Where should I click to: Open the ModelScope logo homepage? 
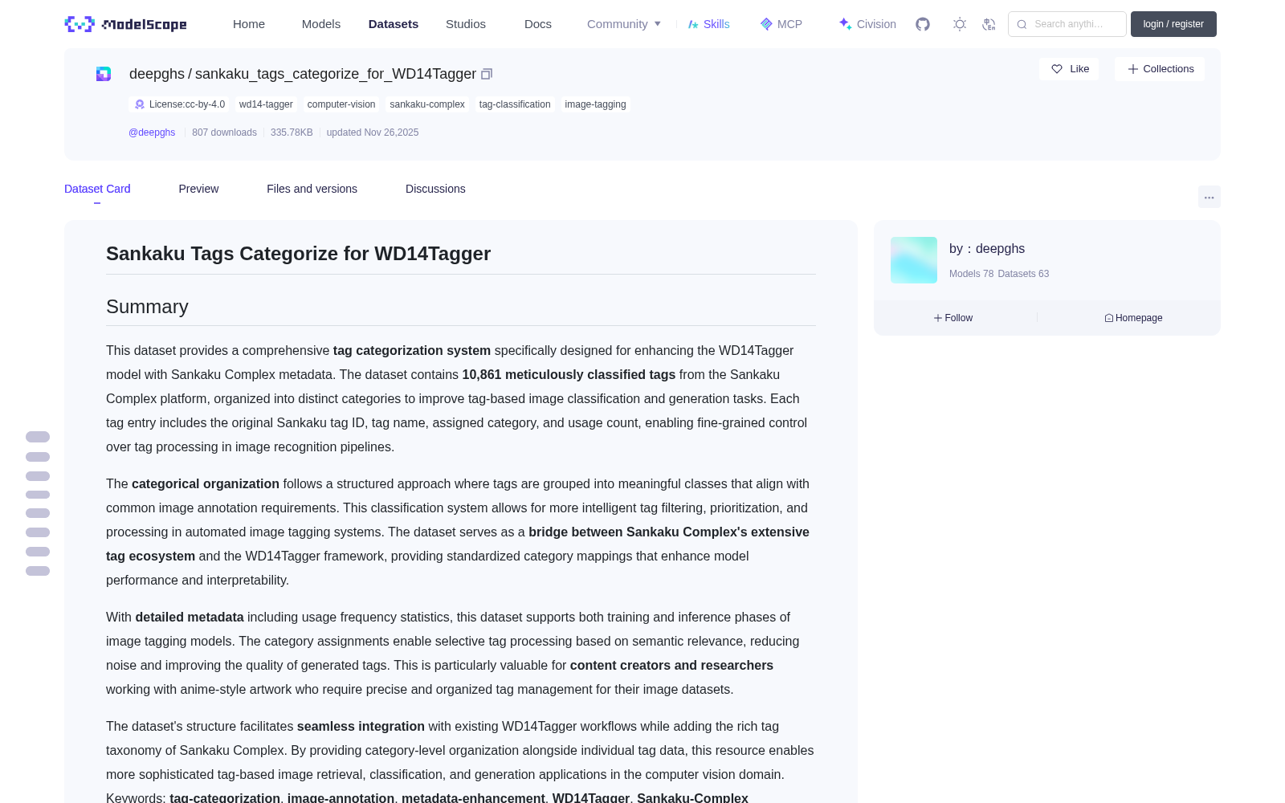point(126,24)
